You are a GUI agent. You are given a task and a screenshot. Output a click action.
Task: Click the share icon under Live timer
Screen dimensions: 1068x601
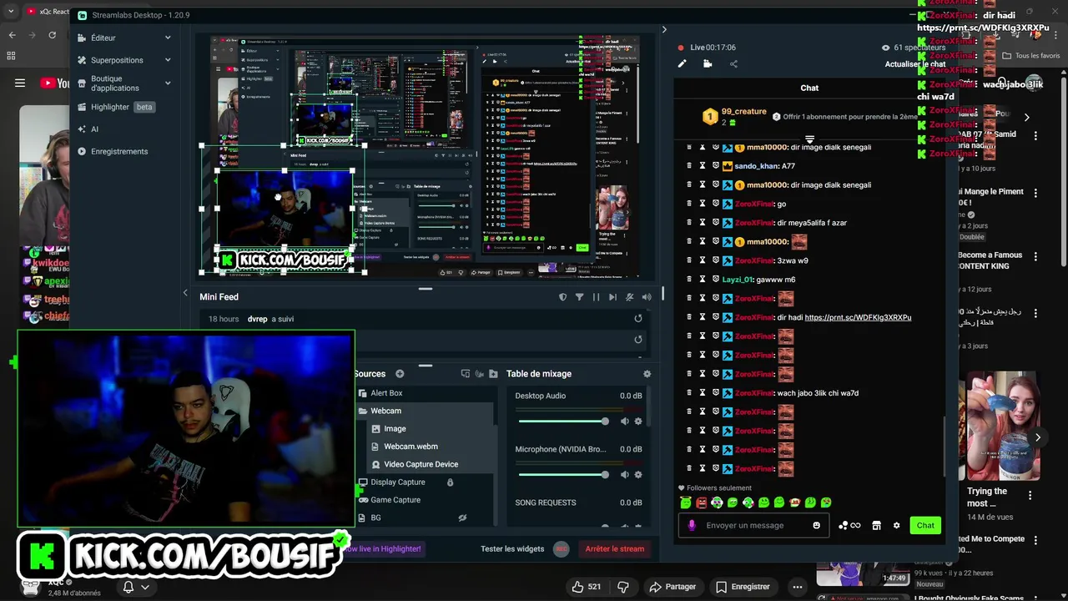[x=733, y=63]
